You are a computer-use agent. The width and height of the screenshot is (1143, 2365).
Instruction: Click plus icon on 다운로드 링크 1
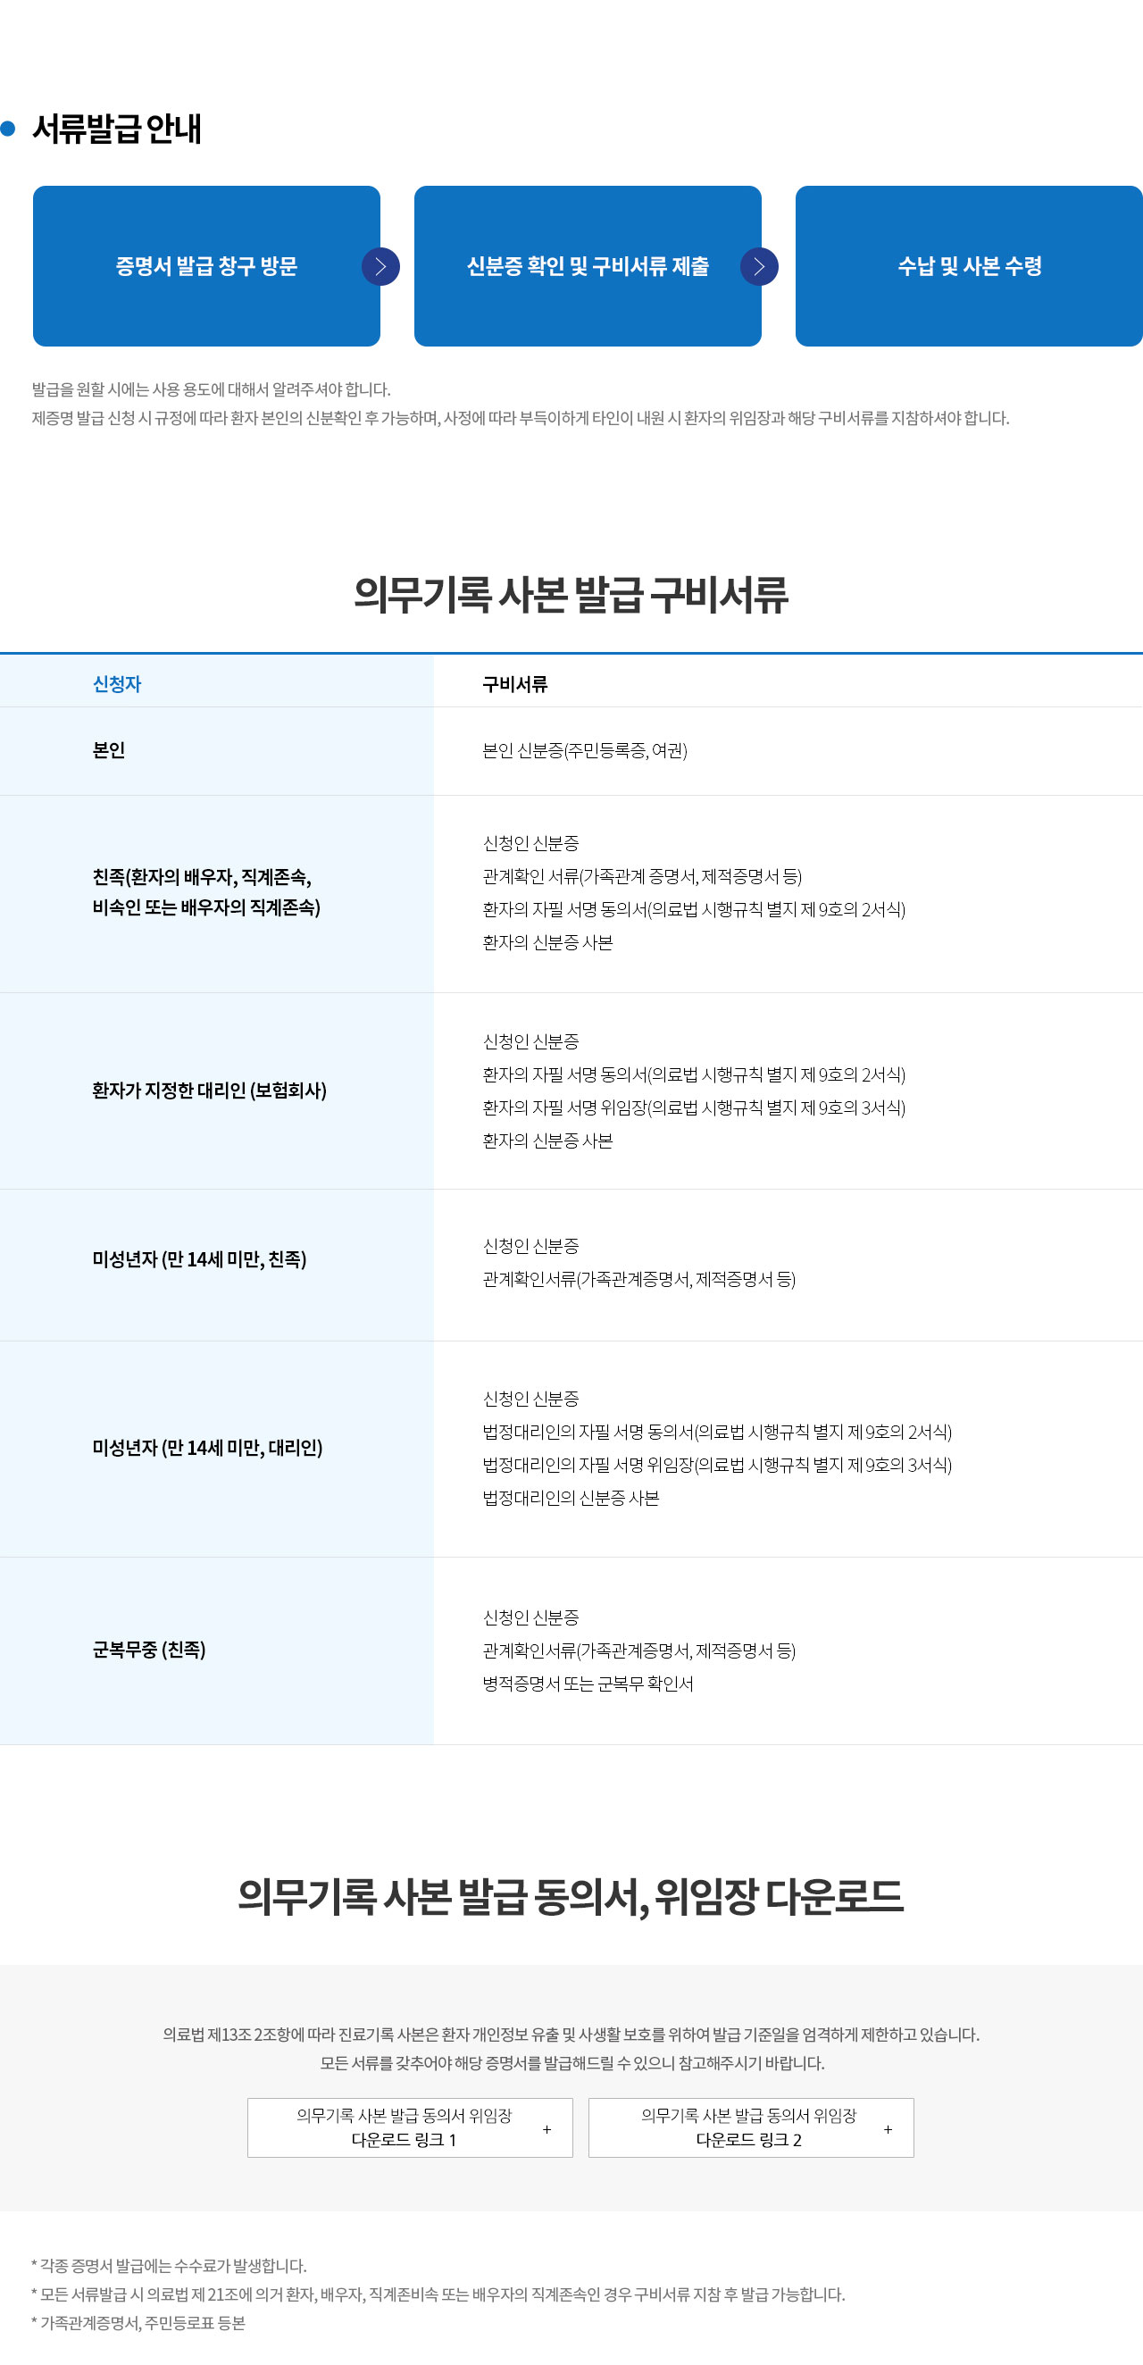[547, 2129]
